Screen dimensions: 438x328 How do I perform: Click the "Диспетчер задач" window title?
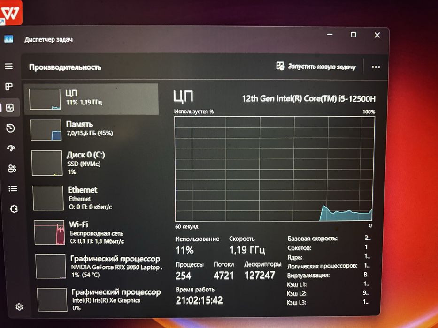[49, 40]
